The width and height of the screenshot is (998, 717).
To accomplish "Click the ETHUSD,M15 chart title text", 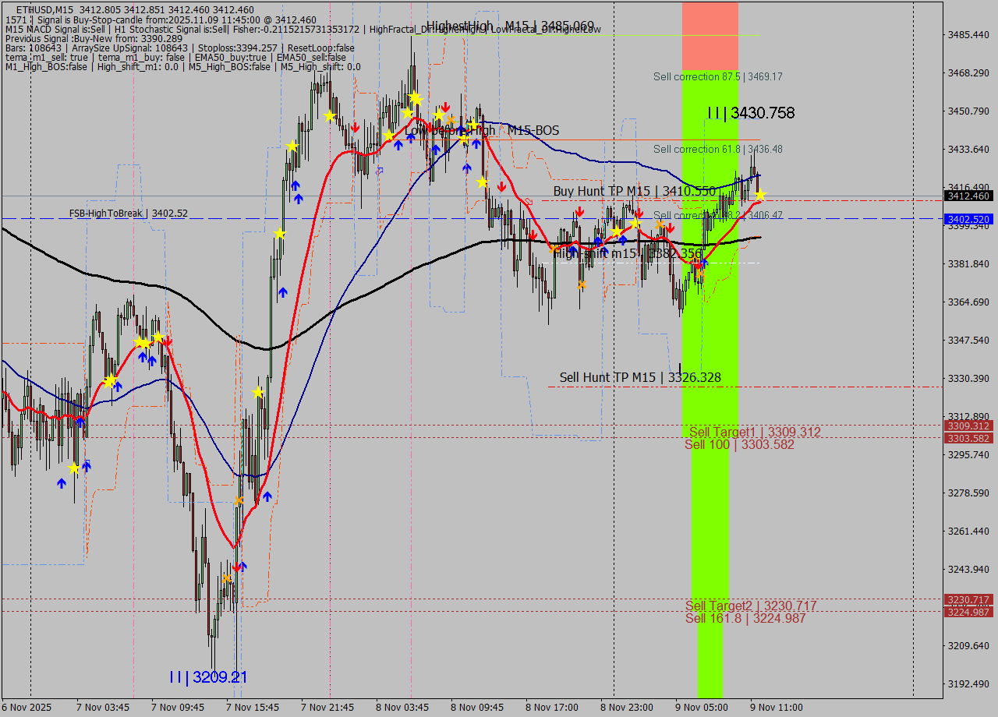I will point(44,9).
